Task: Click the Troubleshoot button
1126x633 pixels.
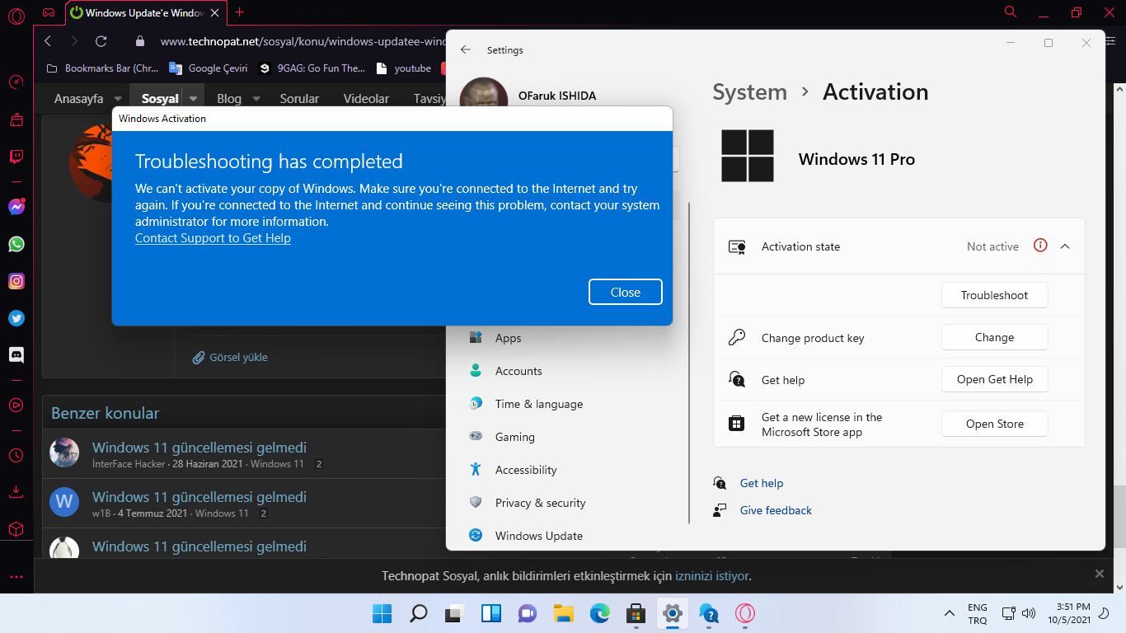Action: pos(994,295)
